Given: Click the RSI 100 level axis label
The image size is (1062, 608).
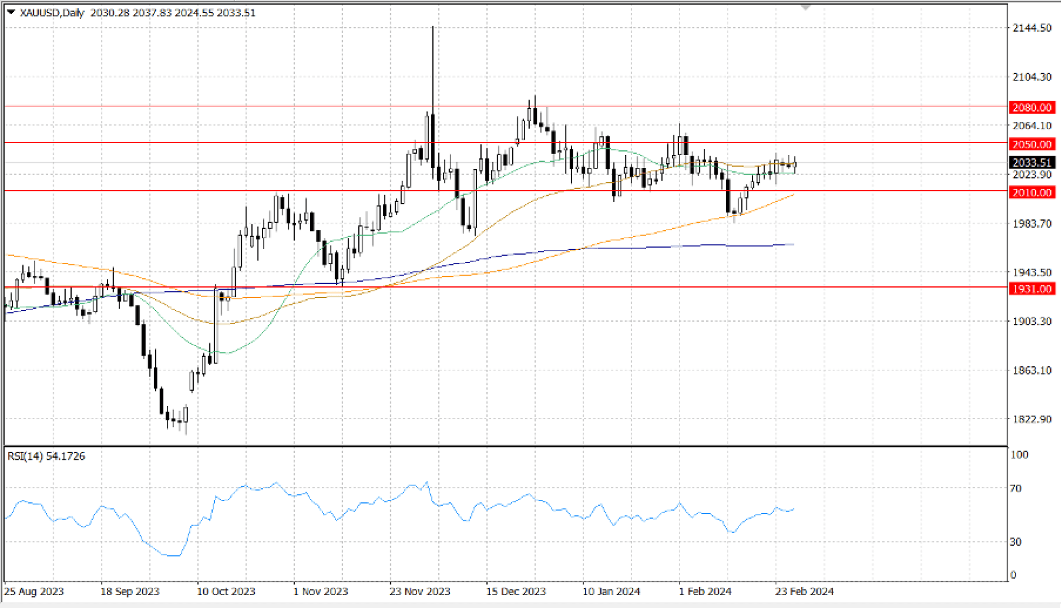Looking at the screenshot, I should coord(1019,455).
